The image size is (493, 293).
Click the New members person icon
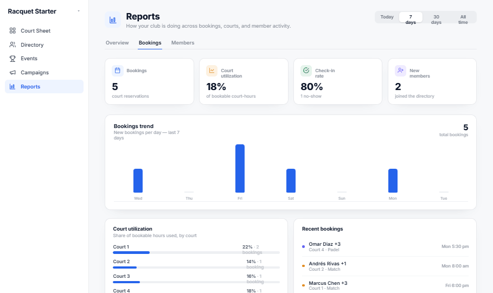pyautogui.click(x=400, y=71)
